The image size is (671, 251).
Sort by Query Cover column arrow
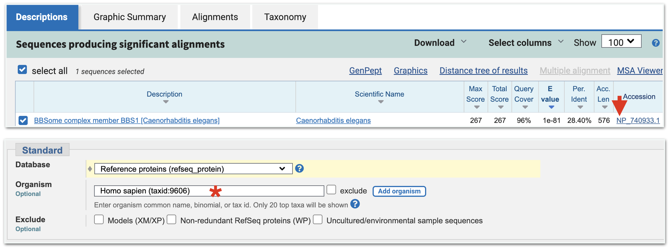tap(525, 107)
